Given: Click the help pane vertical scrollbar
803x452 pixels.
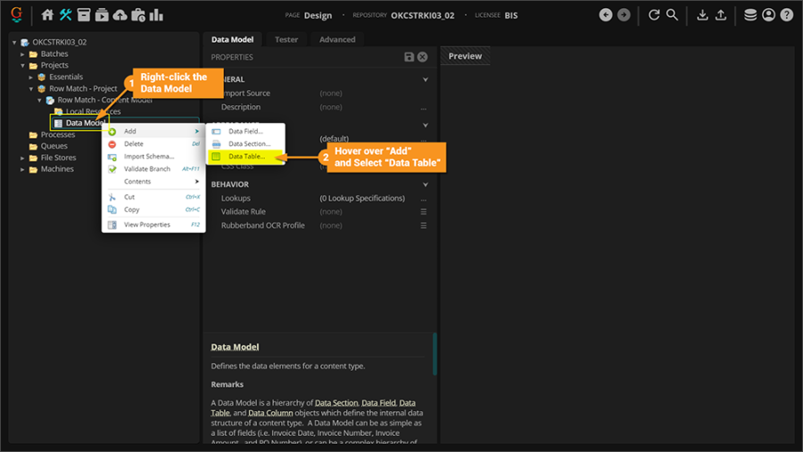Looking at the screenshot, I should [x=435, y=354].
